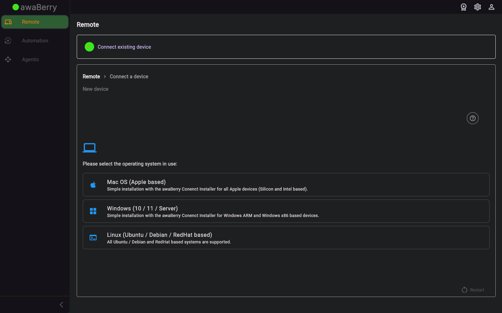Open the Remote section in sidebar
502x313 pixels.
pyautogui.click(x=35, y=22)
